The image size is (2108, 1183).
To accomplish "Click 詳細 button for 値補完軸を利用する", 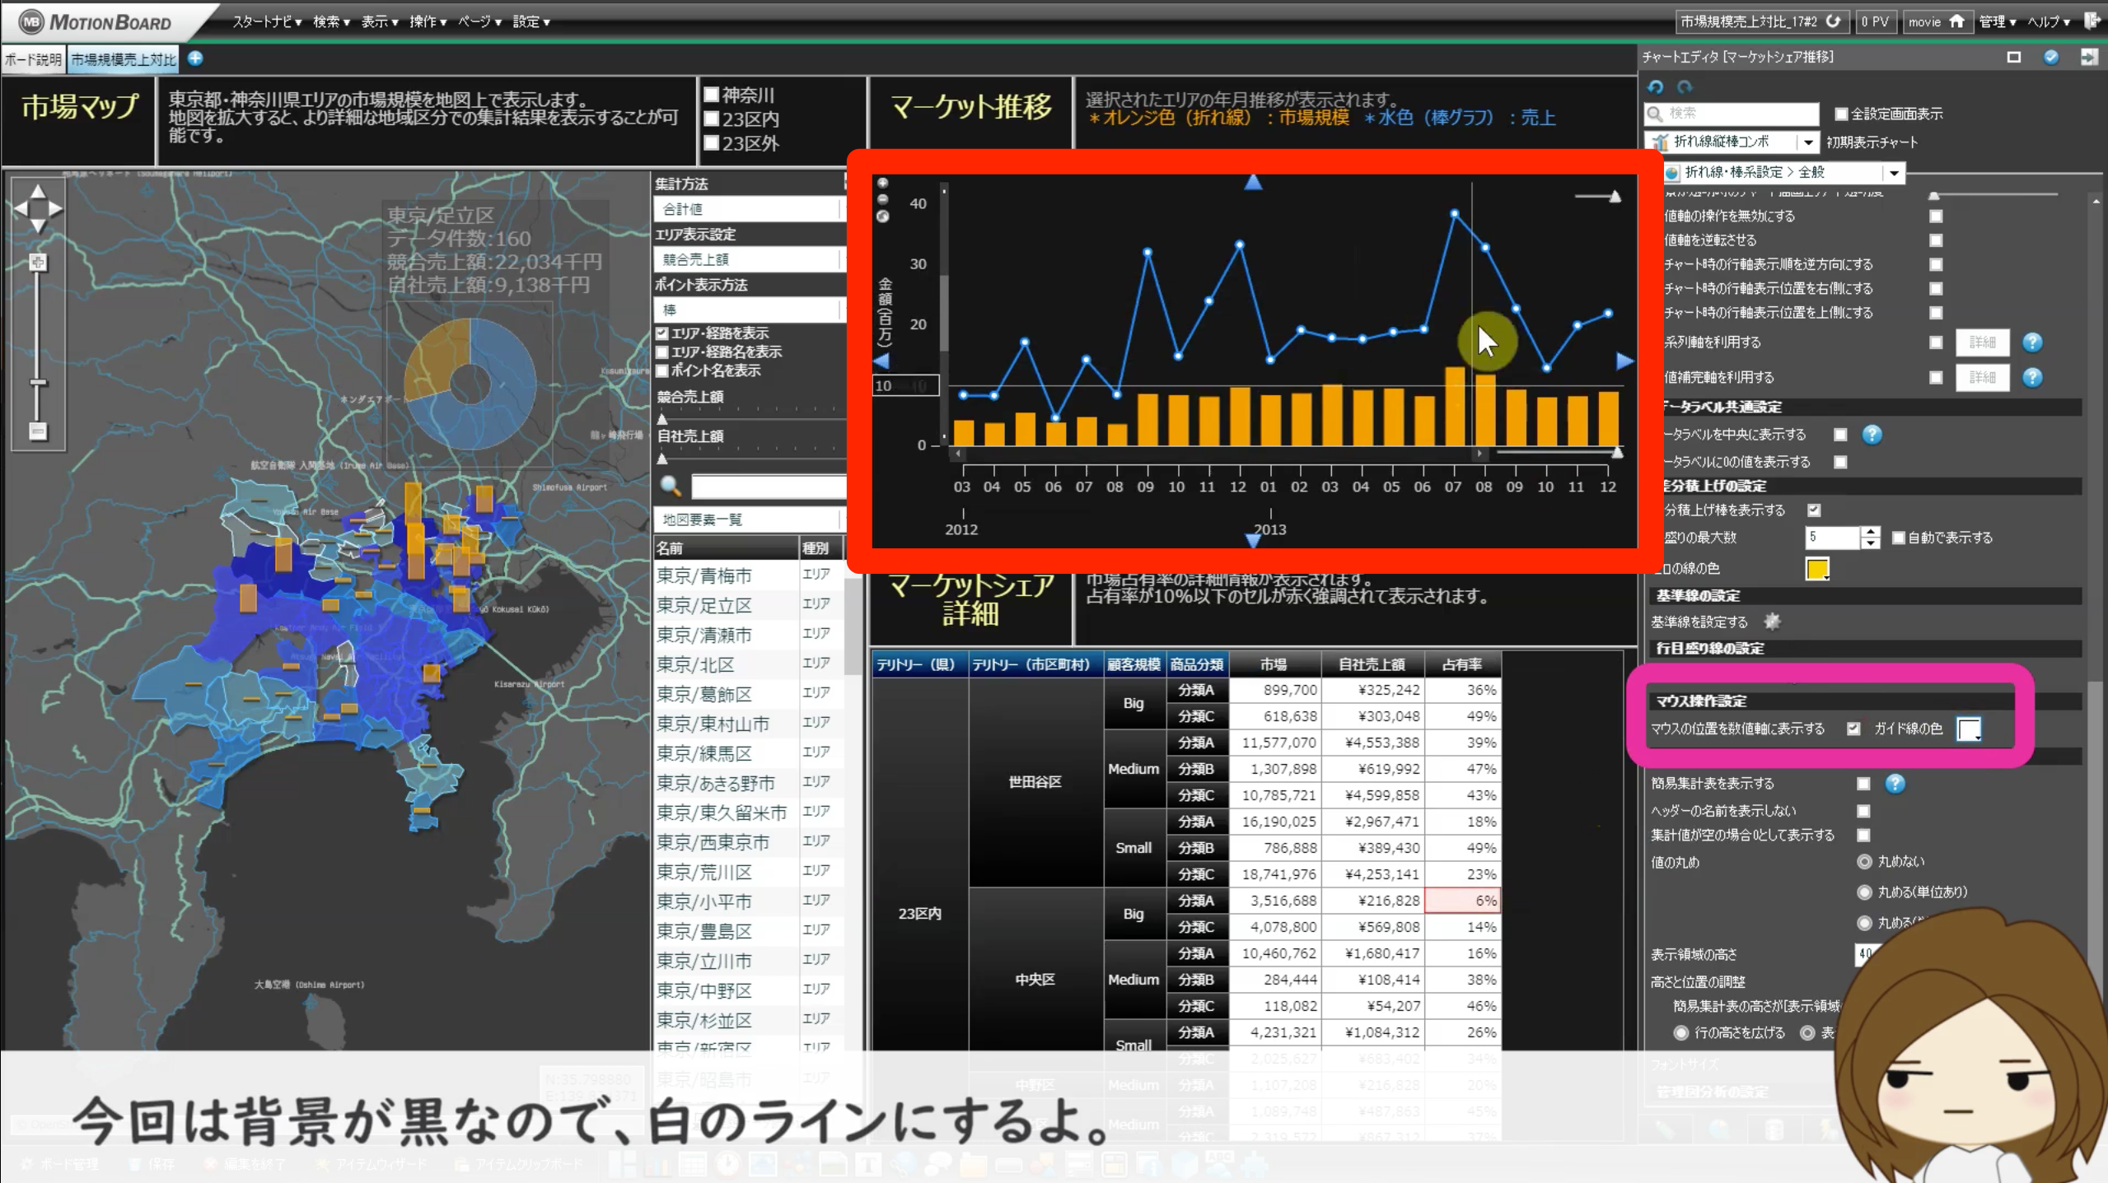I will (x=1982, y=378).
